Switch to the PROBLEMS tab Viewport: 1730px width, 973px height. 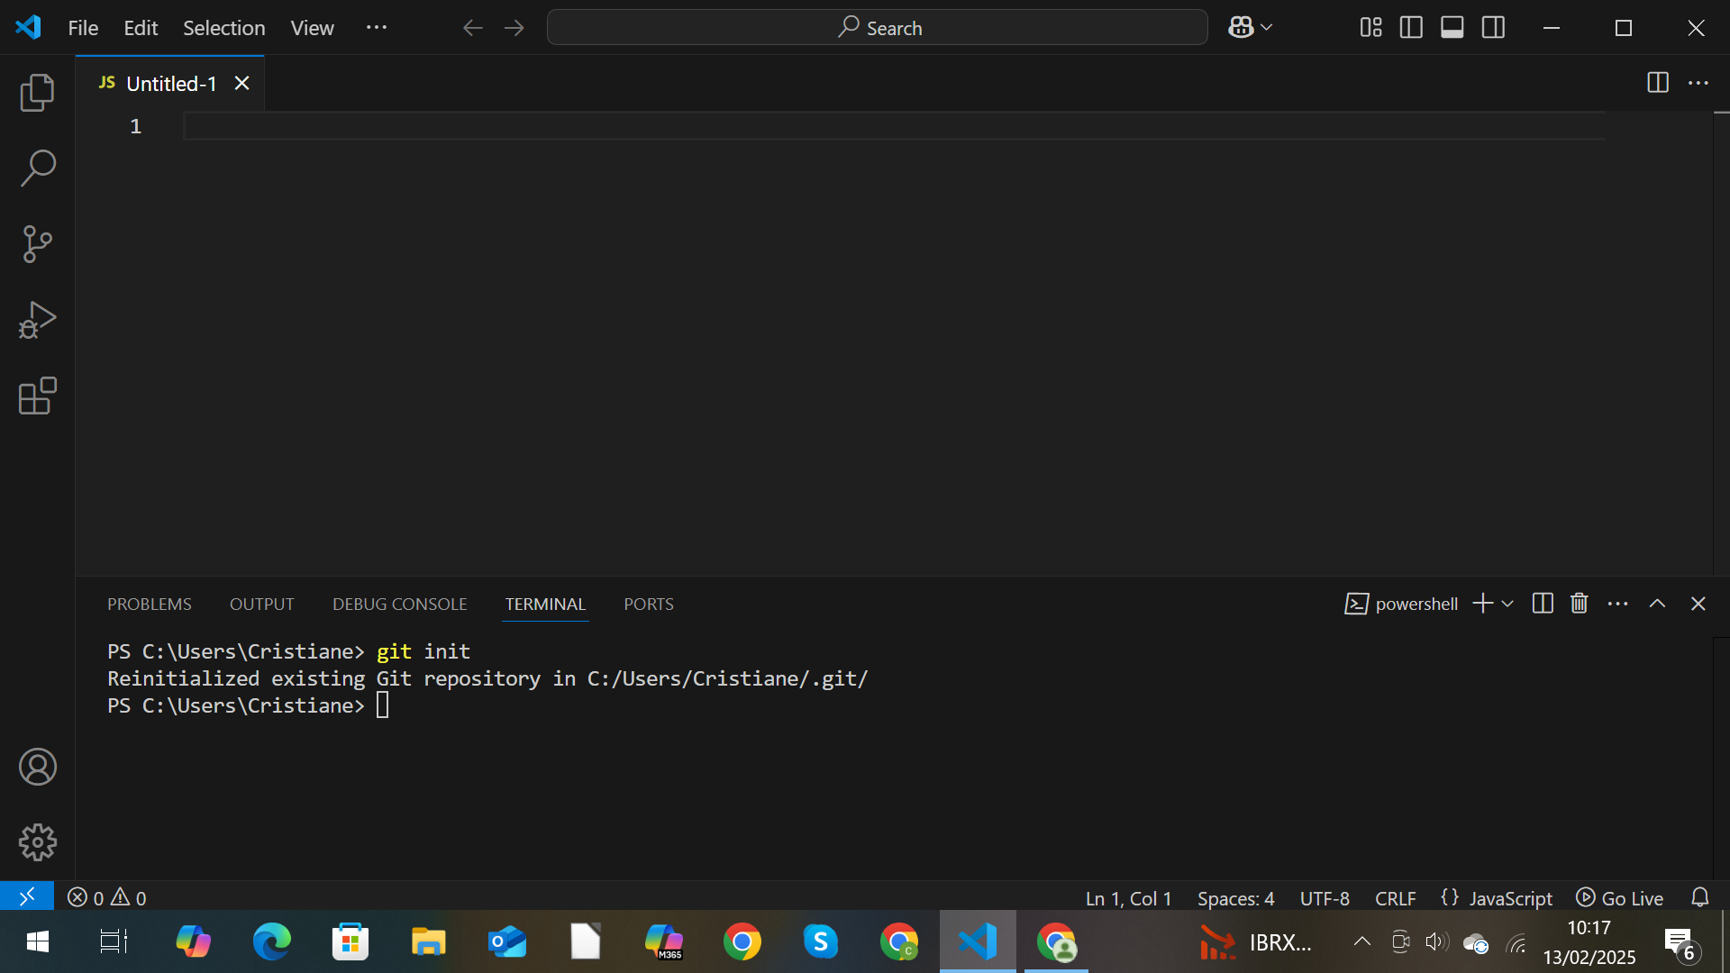pyautogui.click(x=150, y=604)
